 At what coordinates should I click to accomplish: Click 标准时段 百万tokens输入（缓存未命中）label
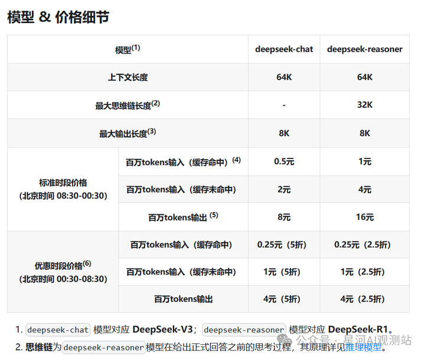[181, 190]
